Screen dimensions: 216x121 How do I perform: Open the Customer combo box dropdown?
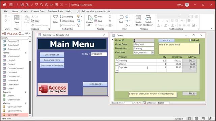click(x=153, y=52)
